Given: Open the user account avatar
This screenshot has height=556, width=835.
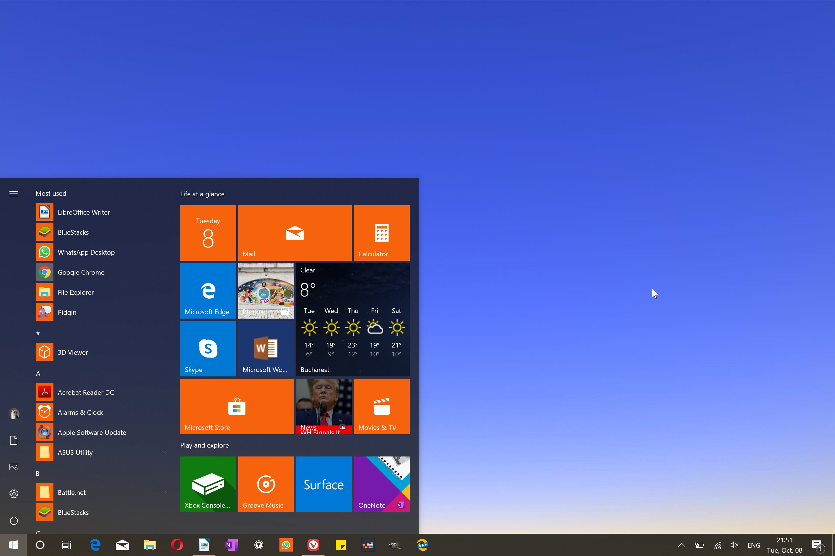Looking at the screenshot, I should (14, 413).
